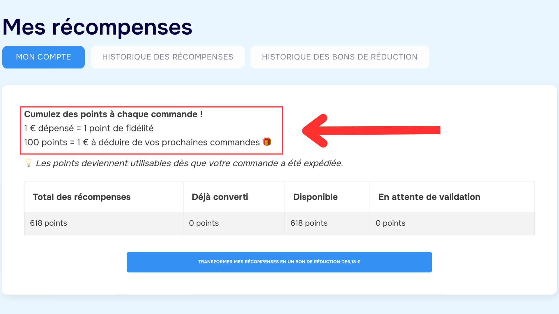This screenshot has width=559, height=314.
Task: Select the Mes récompenses page heading
Action: tap(97, 27)
